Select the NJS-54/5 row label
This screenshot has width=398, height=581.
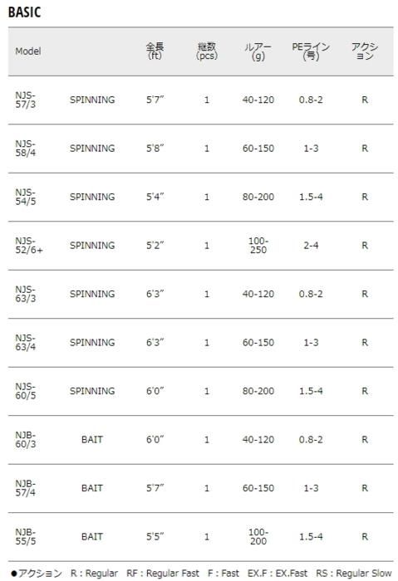pos(26,197)
